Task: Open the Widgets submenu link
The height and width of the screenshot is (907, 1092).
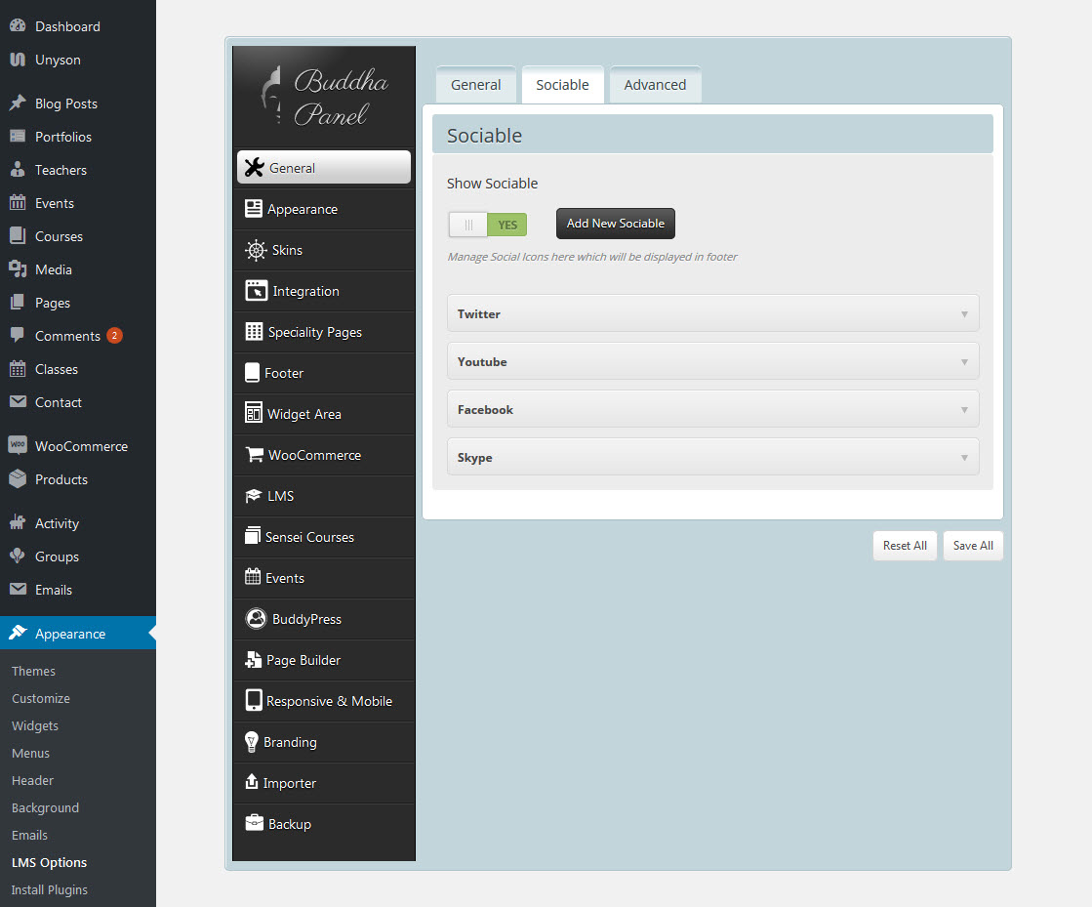Action: [35, 725]
